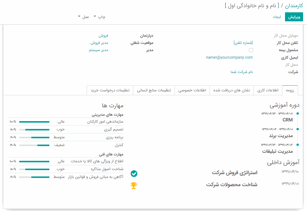Navigate to the کارمندان breadcrumb link

point(294,5)
